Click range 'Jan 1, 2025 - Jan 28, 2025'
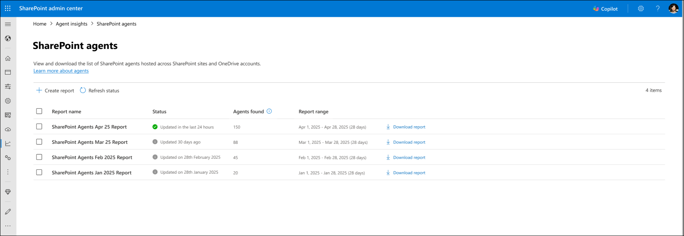684x236 pixels. coord(331,173)
